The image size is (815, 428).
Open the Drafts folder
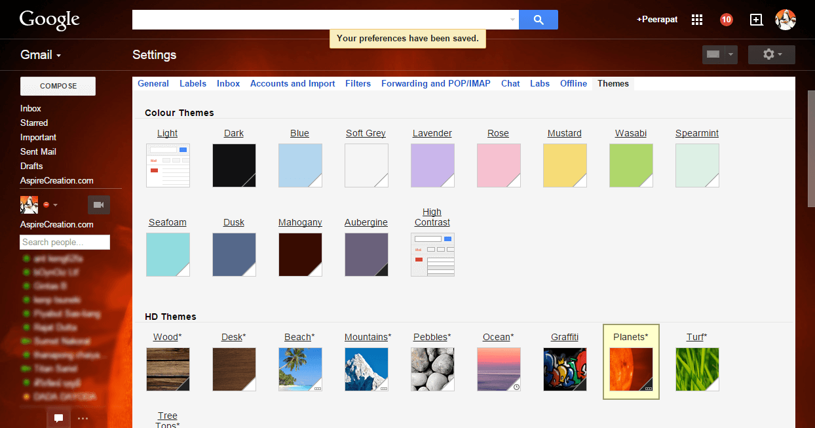31,166
